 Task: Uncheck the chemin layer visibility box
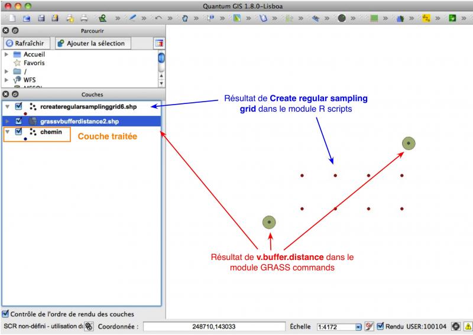coord(19,132)
